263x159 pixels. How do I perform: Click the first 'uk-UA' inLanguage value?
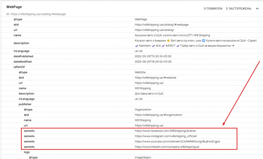139,51
